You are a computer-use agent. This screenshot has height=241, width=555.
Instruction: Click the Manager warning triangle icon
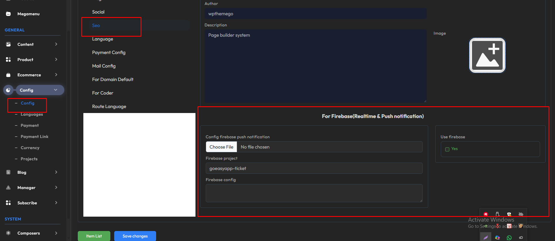(x=8, y=188)
